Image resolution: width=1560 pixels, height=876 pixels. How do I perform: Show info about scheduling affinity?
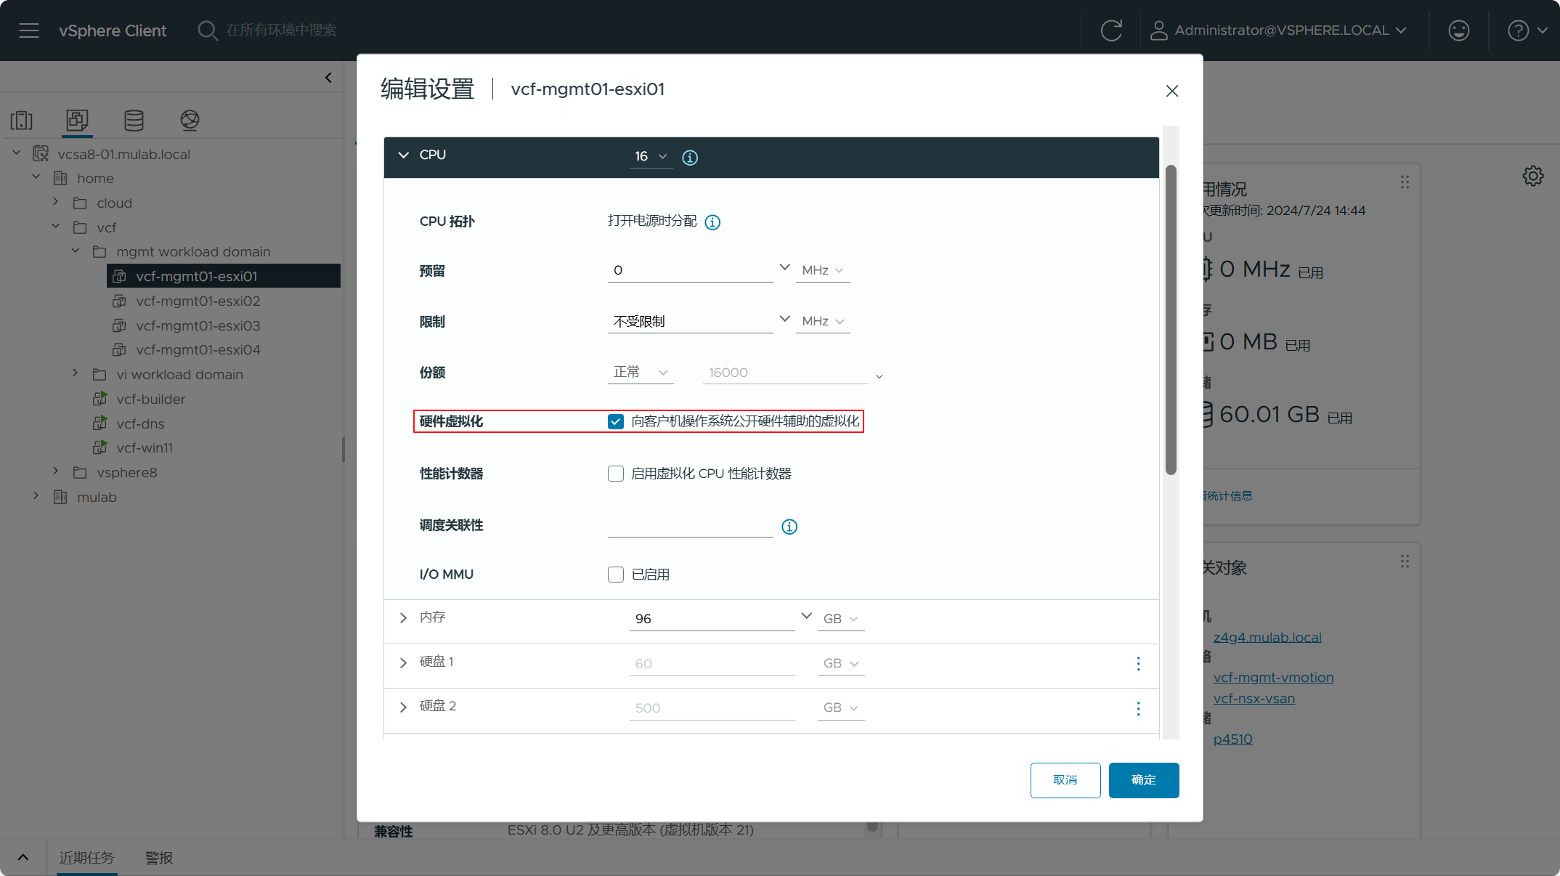point(789,527)
